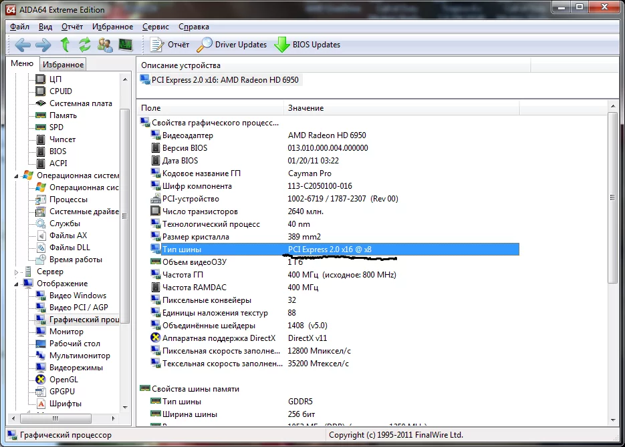Image resolution: width=625 pixels, height=447 pixels.
Task: Select CPUID in the tree
Action: click(x=54, y=91)
